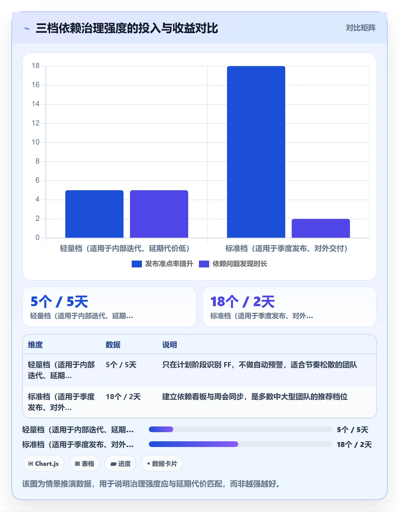
Task: Click the 轻量档 progress bar
Action: [x=240, y=429]
